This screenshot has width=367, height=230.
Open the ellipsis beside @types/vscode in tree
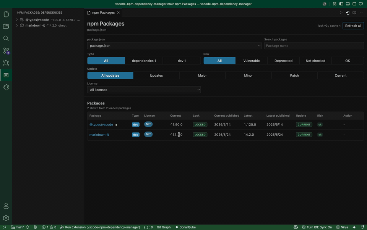pos(78,20)
